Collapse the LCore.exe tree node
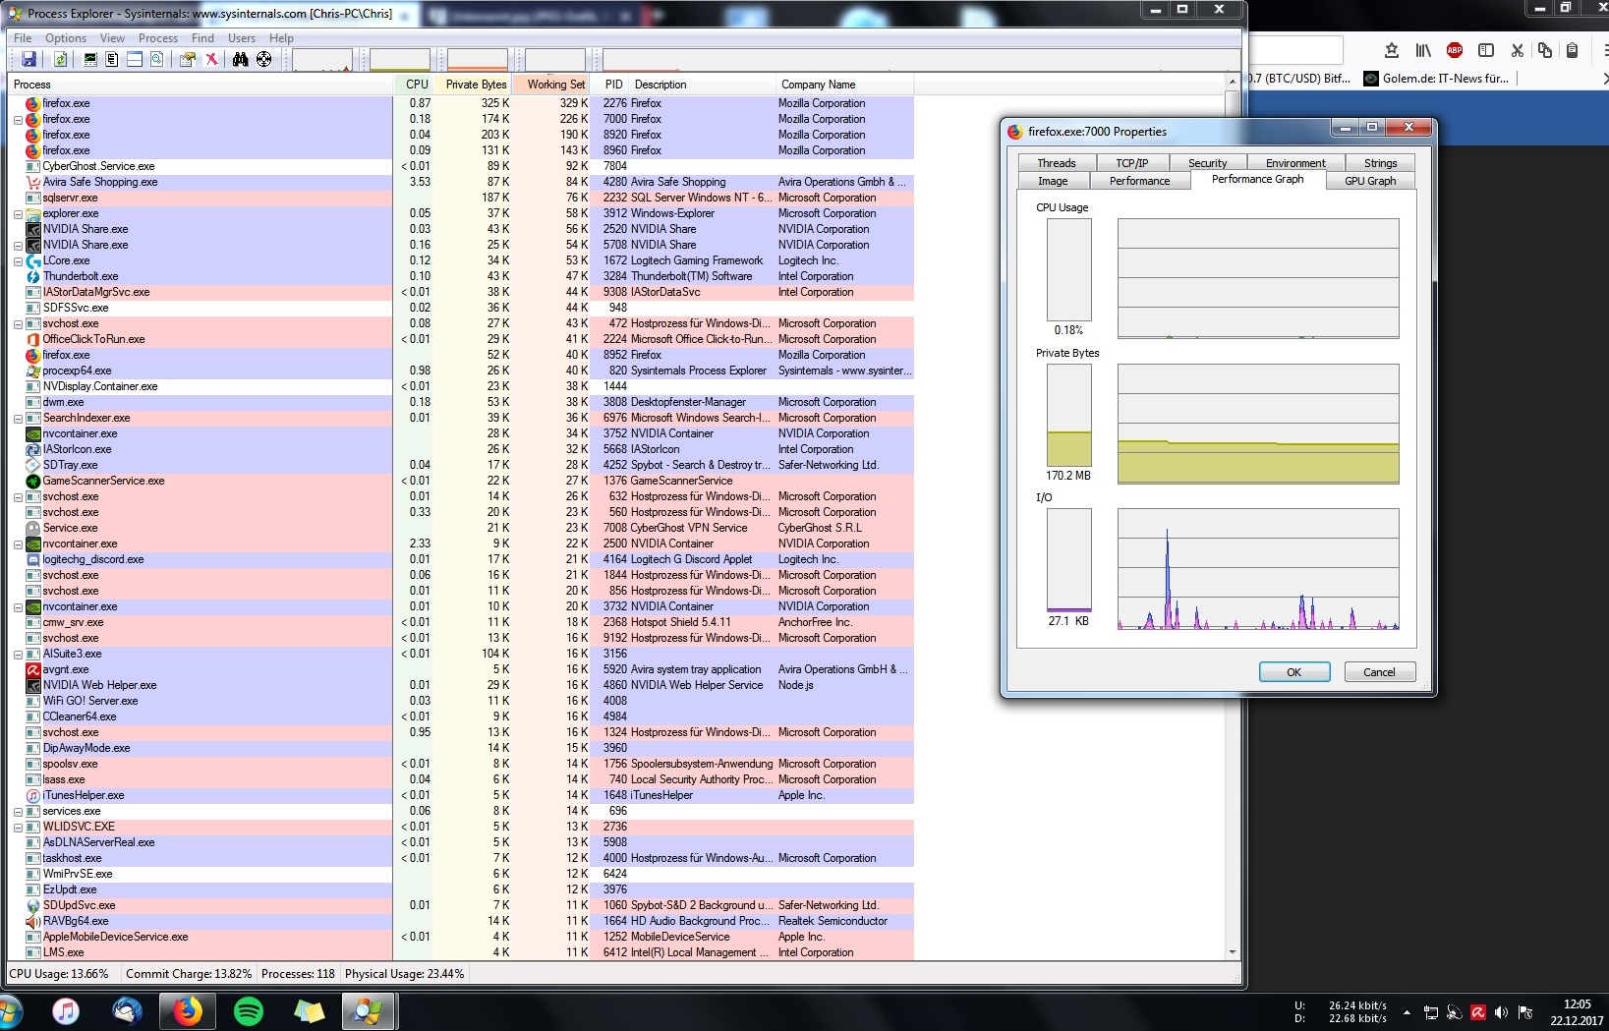1609x1031 pixels. tap(18, 260)
